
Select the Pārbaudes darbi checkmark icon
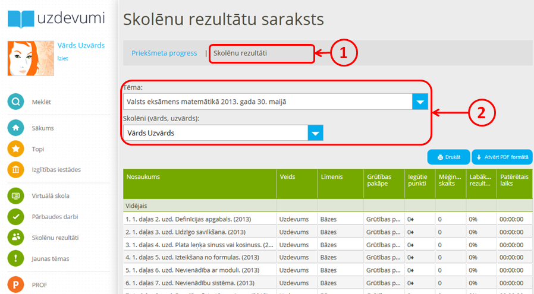16,217
